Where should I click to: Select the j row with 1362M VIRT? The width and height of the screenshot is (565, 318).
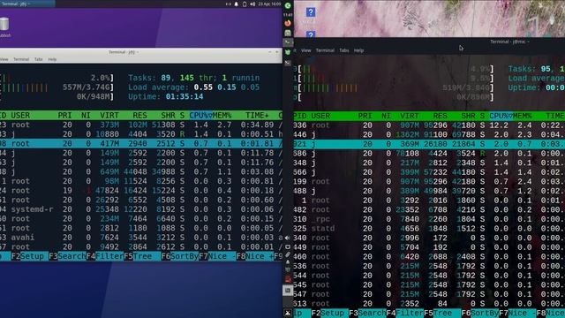click(x=429, y=135)
